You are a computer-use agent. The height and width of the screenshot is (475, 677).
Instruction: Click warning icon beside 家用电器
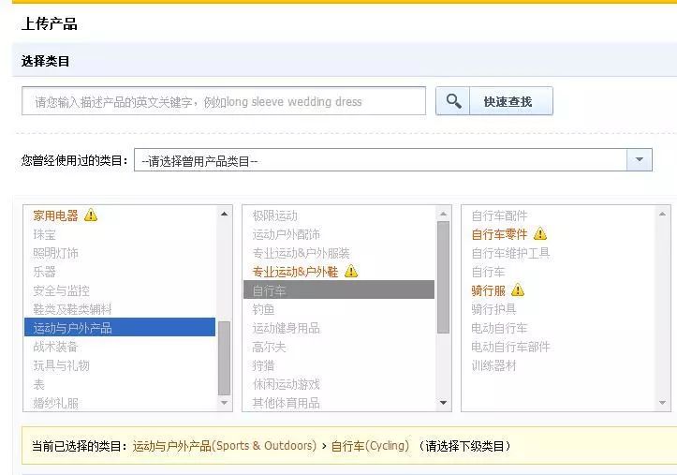coord(91,215)
